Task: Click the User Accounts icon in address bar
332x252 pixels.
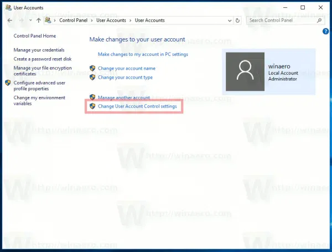Action: [48, 20]
